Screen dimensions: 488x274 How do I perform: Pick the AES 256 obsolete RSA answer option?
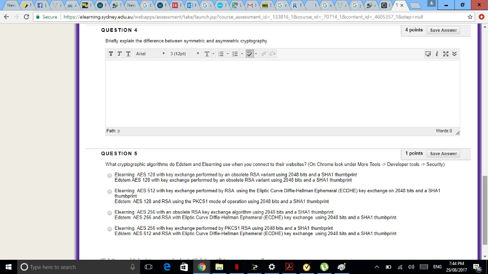(x=109, y=213)
